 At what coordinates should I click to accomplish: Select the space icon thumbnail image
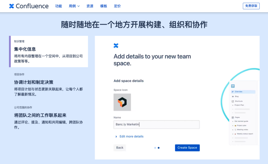pyautogui.click(x=122, y=102)
